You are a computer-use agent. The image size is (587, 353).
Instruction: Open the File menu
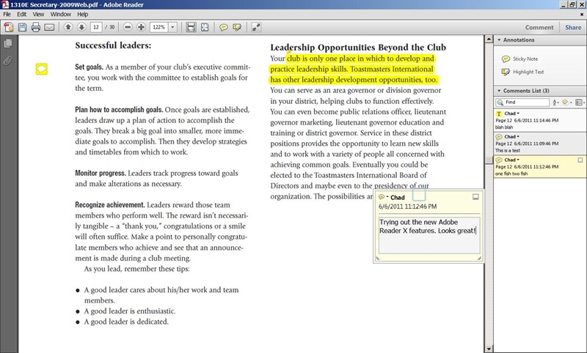coord(7,14)
